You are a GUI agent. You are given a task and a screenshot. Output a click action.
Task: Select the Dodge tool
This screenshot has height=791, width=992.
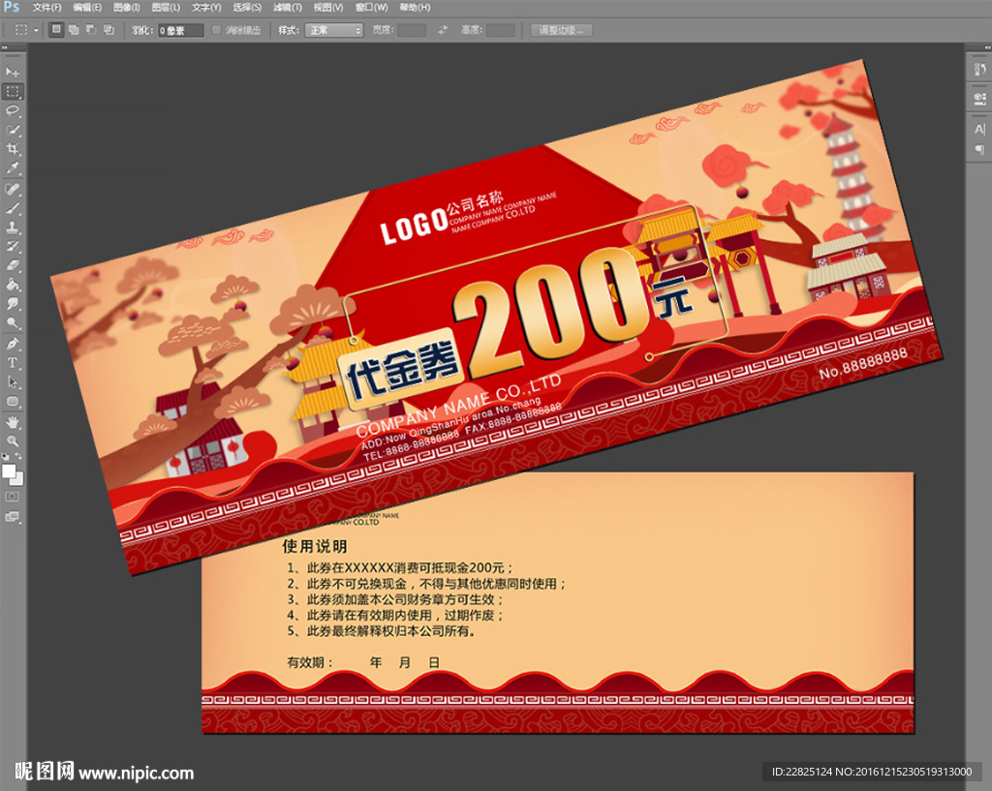13,323
